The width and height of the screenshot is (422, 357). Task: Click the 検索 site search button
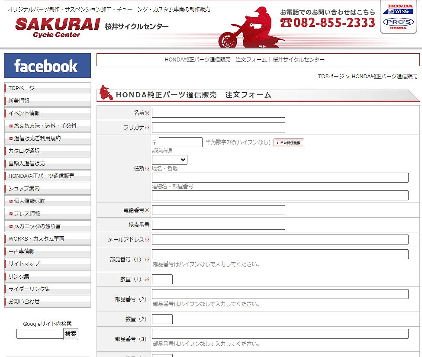(x=71, y=334)
